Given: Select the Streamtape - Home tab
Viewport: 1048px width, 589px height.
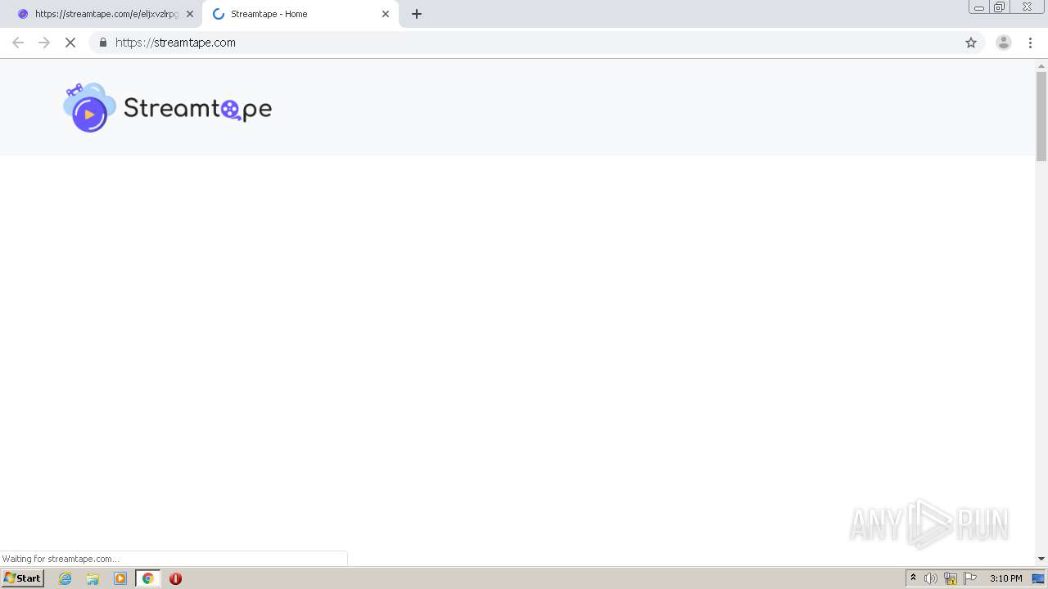Looking at the screenshot, I should 300,14.
